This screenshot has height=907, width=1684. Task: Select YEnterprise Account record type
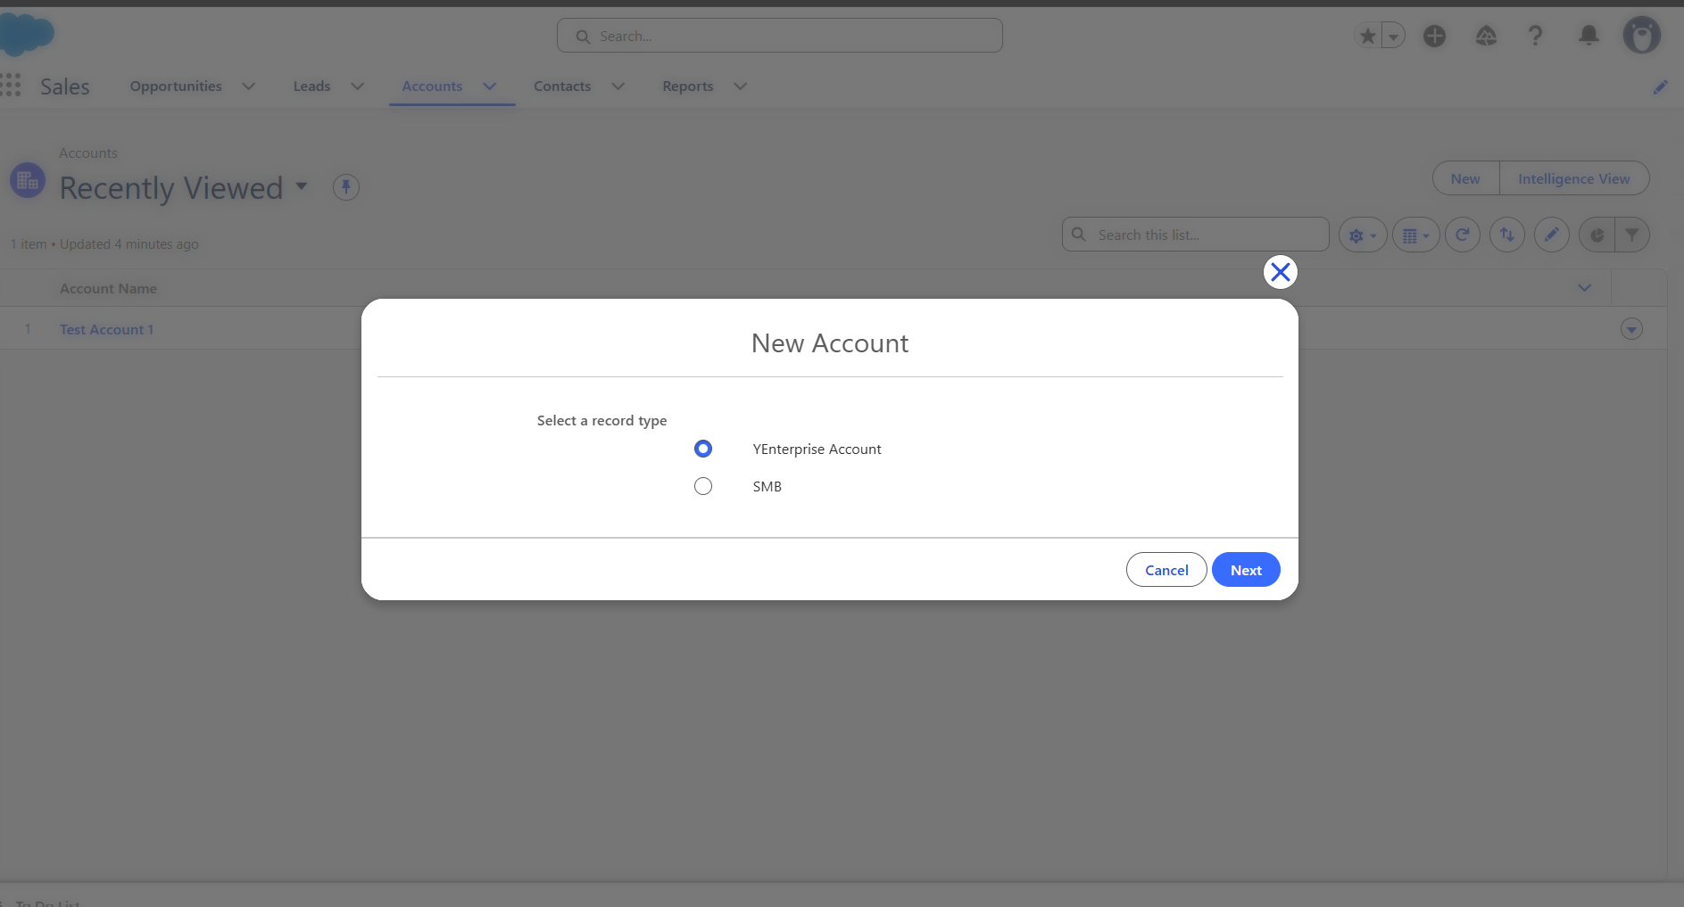click(x=703, y=449)
